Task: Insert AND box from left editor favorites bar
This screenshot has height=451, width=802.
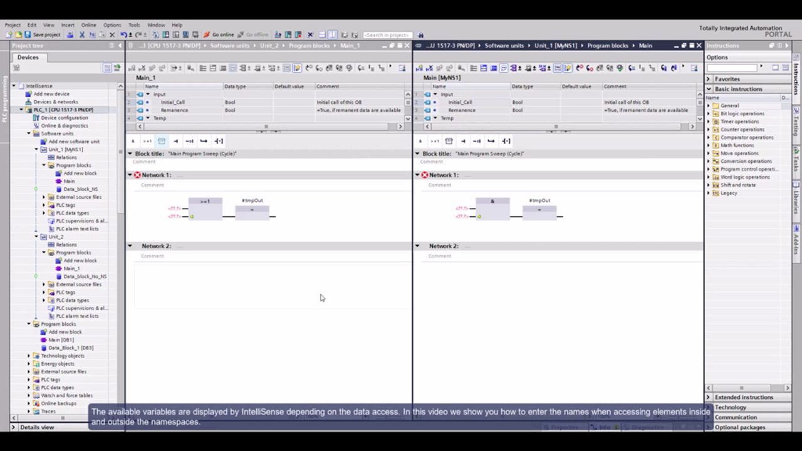Action: coord(133,141)
